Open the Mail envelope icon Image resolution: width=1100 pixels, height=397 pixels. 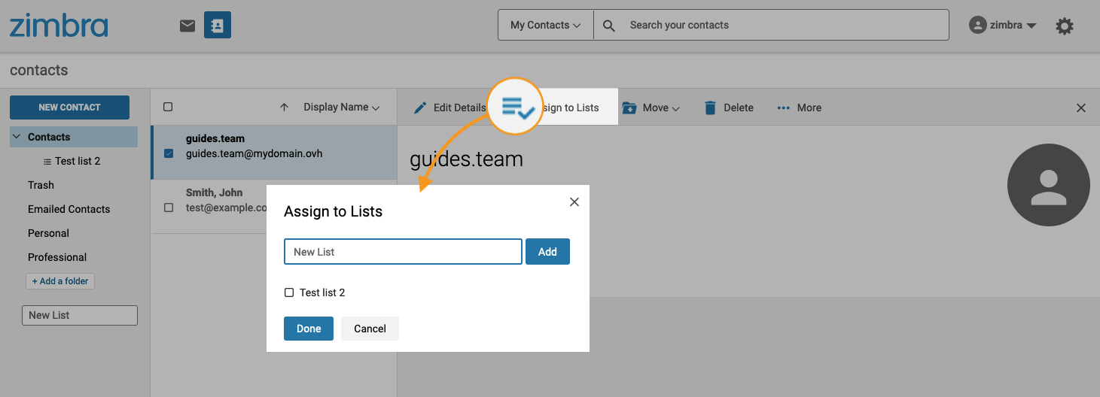187,26
